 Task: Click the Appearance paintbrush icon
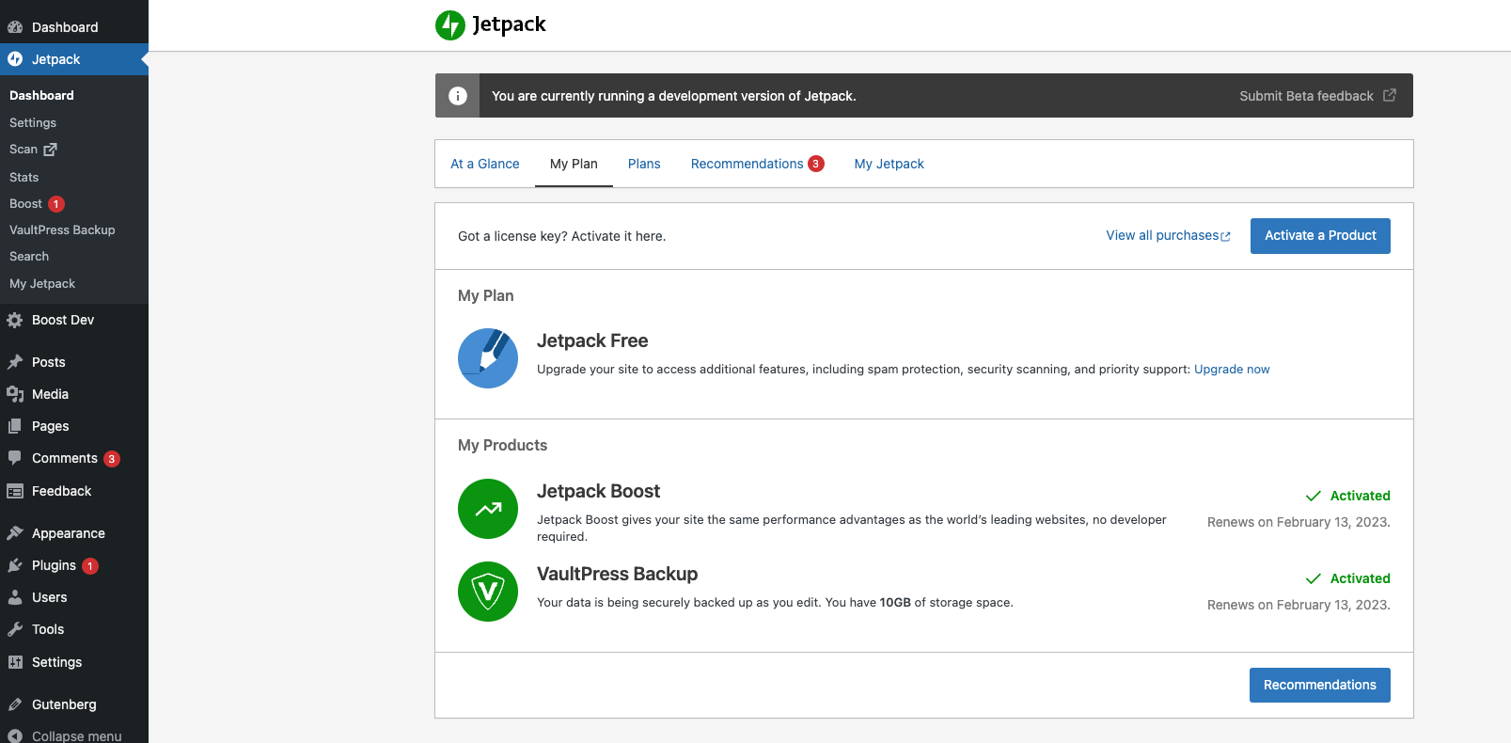[15, 533]
